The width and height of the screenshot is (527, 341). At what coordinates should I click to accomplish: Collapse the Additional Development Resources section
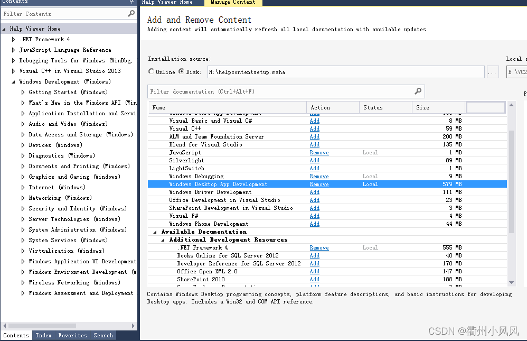(163, 239)
